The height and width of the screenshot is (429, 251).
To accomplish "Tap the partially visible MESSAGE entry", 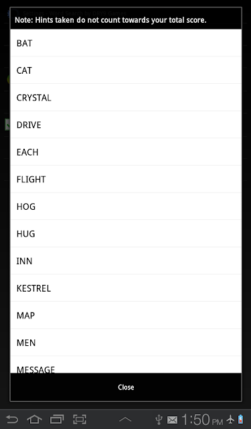I will click(126, 365).
